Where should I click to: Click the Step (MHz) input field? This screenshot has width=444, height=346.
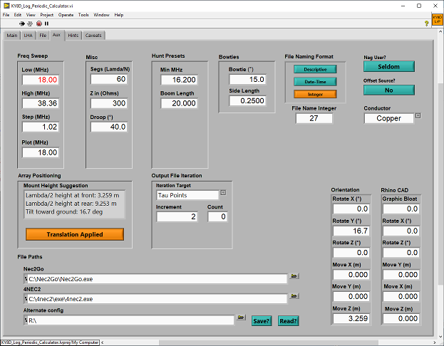pos(41,127)
